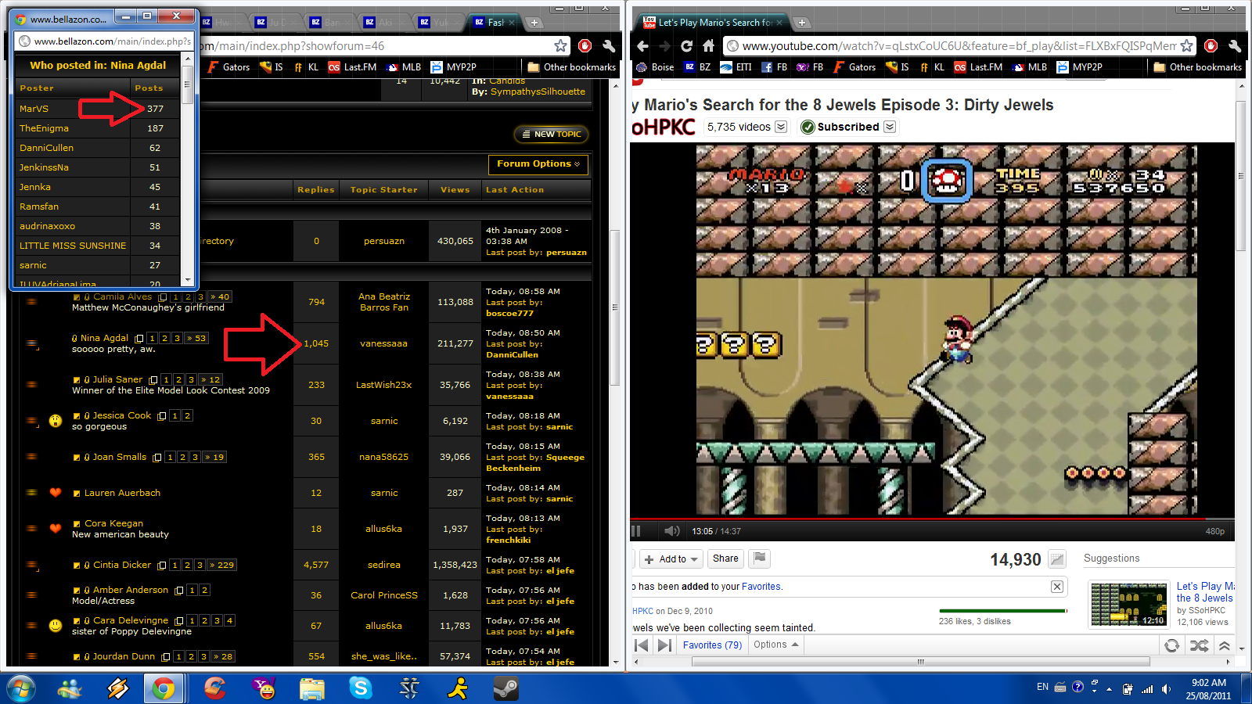1252x704 pixels.
Task: Click the NEW TOPIC button
Action: 551,135
